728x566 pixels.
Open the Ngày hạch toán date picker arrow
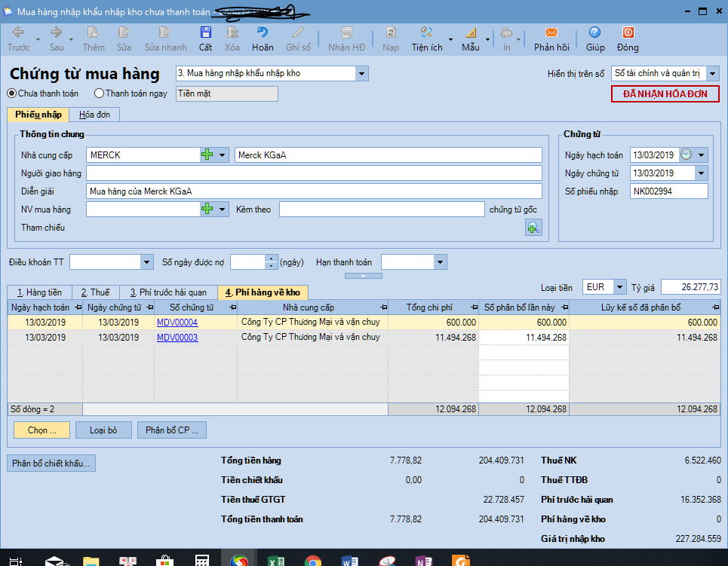[x=701, y=155]
